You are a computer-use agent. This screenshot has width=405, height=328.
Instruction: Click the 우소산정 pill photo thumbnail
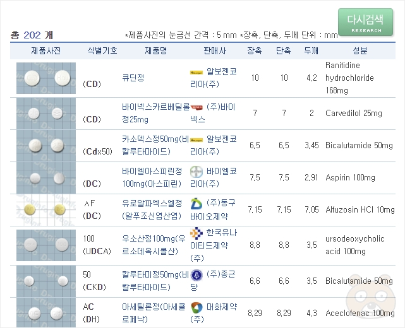pyautogui.click(x=46, y=245)
